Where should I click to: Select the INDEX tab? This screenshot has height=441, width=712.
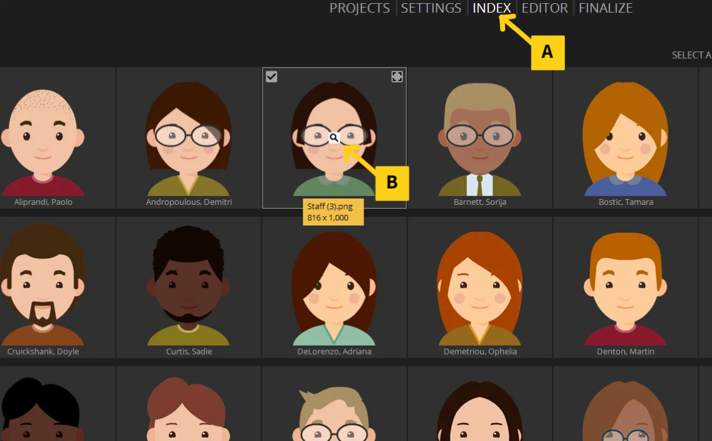491,8
